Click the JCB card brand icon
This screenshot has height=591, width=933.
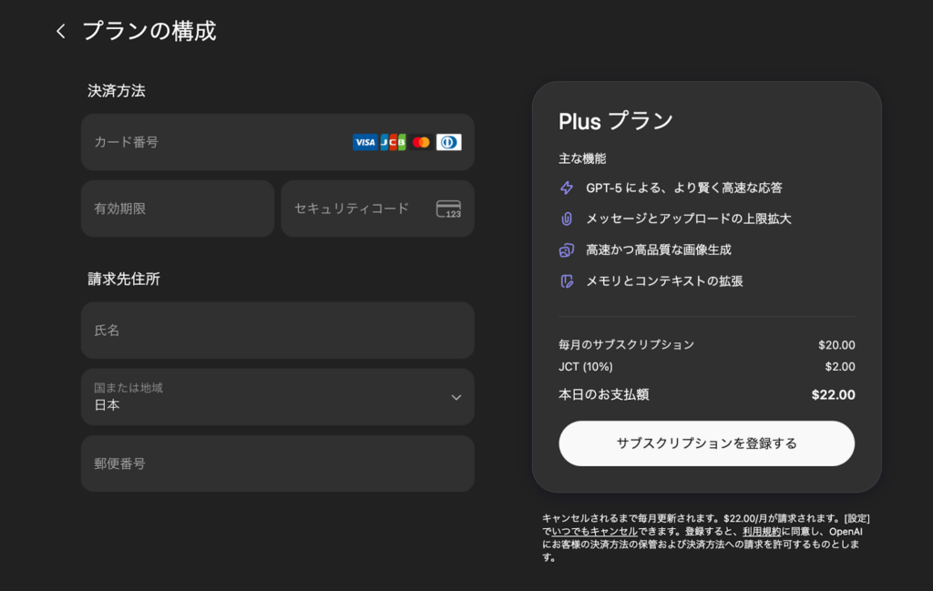tap(392, 142)
